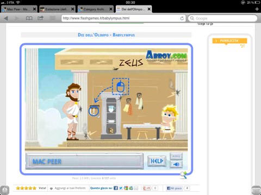Open the bookmarks book icon
This screenshot has height=195, width=261.
coord(29,18)
